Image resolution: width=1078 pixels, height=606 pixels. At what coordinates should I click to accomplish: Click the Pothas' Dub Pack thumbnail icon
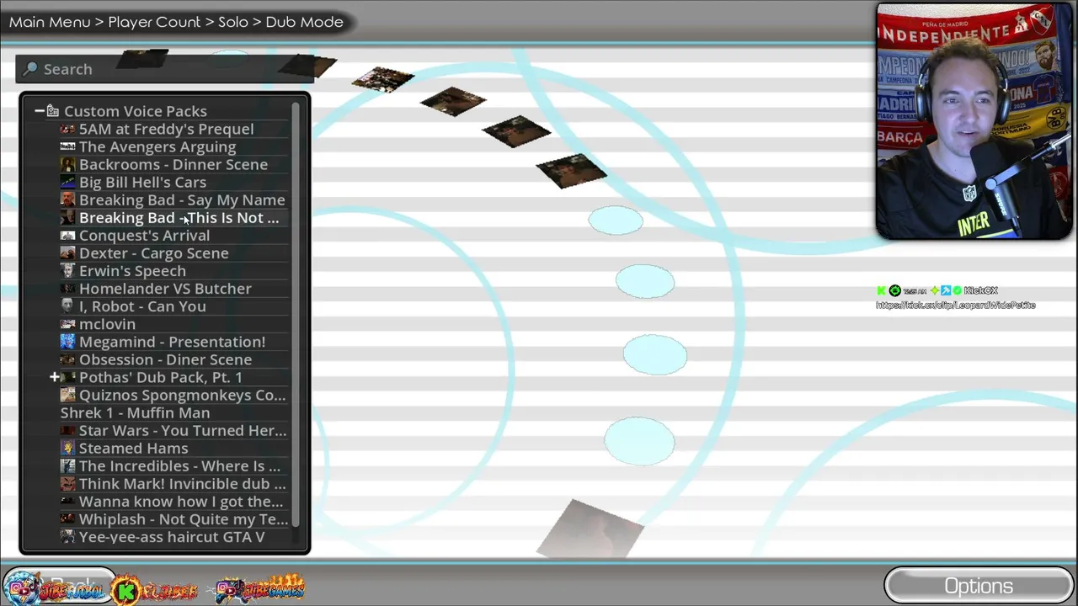[69, 377]
